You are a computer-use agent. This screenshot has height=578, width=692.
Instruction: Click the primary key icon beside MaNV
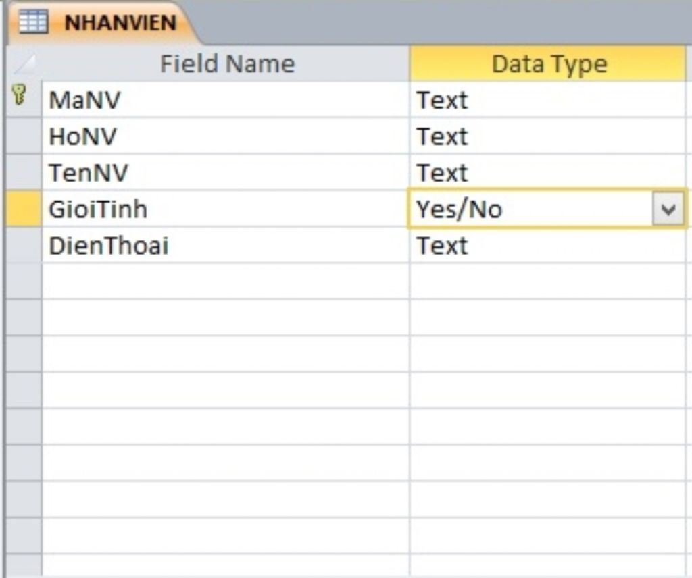click(20, 97)
